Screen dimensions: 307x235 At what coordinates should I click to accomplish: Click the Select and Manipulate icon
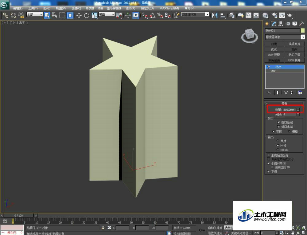point(128,15)
